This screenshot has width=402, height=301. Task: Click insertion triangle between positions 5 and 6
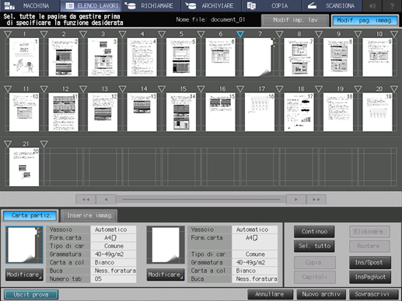pos(201,34)
